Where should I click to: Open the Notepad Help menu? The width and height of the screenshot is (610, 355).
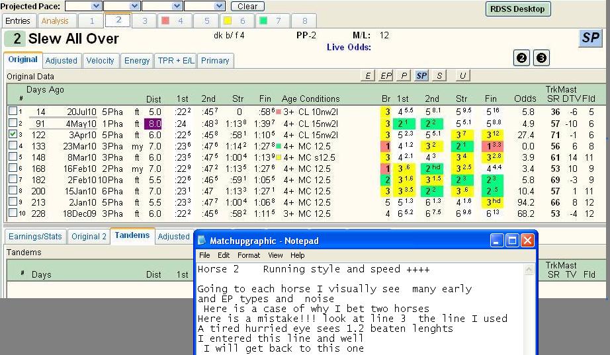coord(297,255)
